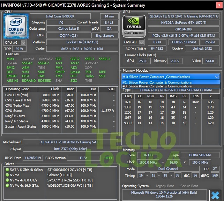Click the Socket H4 (LGA1151) platform value

pos(82,42)
